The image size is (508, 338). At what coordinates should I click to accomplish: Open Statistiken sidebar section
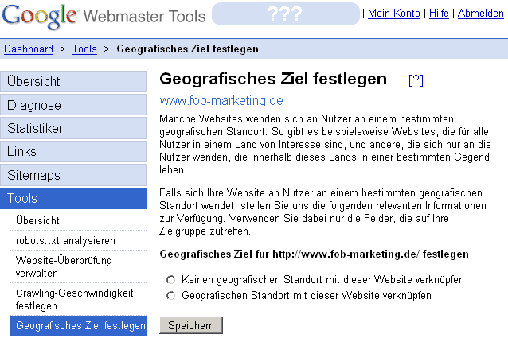coord(73,128)
